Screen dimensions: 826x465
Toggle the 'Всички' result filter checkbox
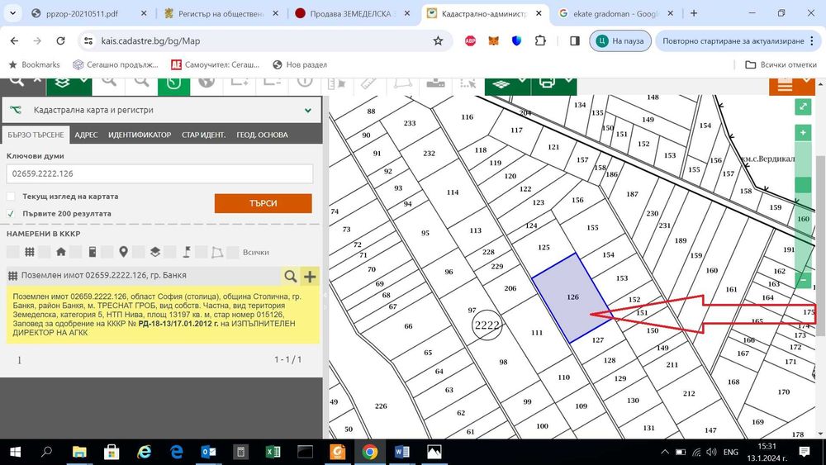[232, 252]
